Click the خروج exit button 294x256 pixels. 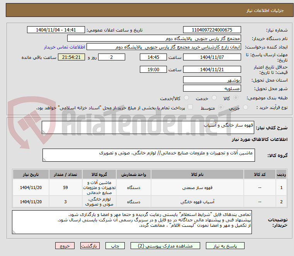coord(65,246)
